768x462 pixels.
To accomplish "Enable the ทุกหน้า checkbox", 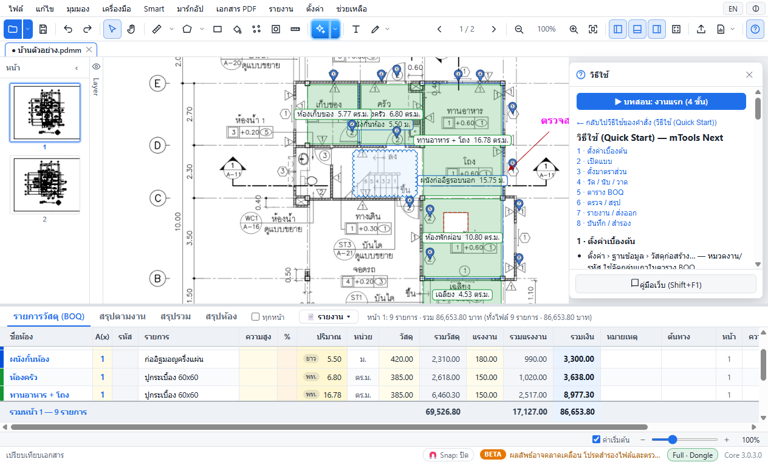I will pos(256,317).
